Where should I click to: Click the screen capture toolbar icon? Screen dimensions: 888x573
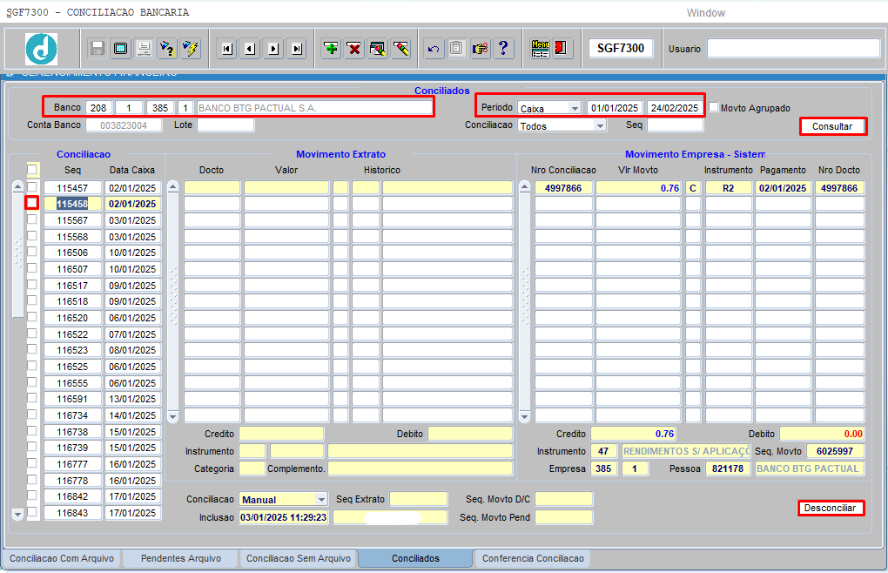[121, 49]
